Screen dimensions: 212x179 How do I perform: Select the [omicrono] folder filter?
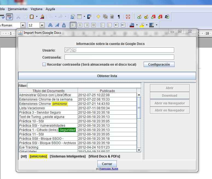[38, 156]
